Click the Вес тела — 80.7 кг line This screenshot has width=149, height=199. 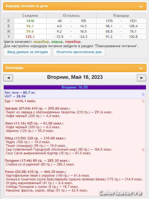[x=20, y=93]
